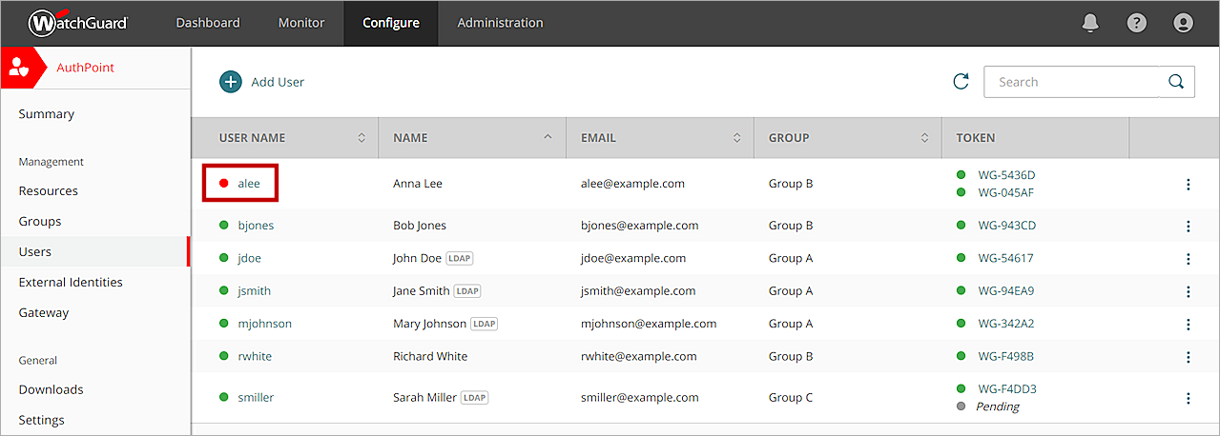Open the user account profile icon
The width and height of the screenshot is (1220, 436).
pyautogui.click(x=1183, y=23)
